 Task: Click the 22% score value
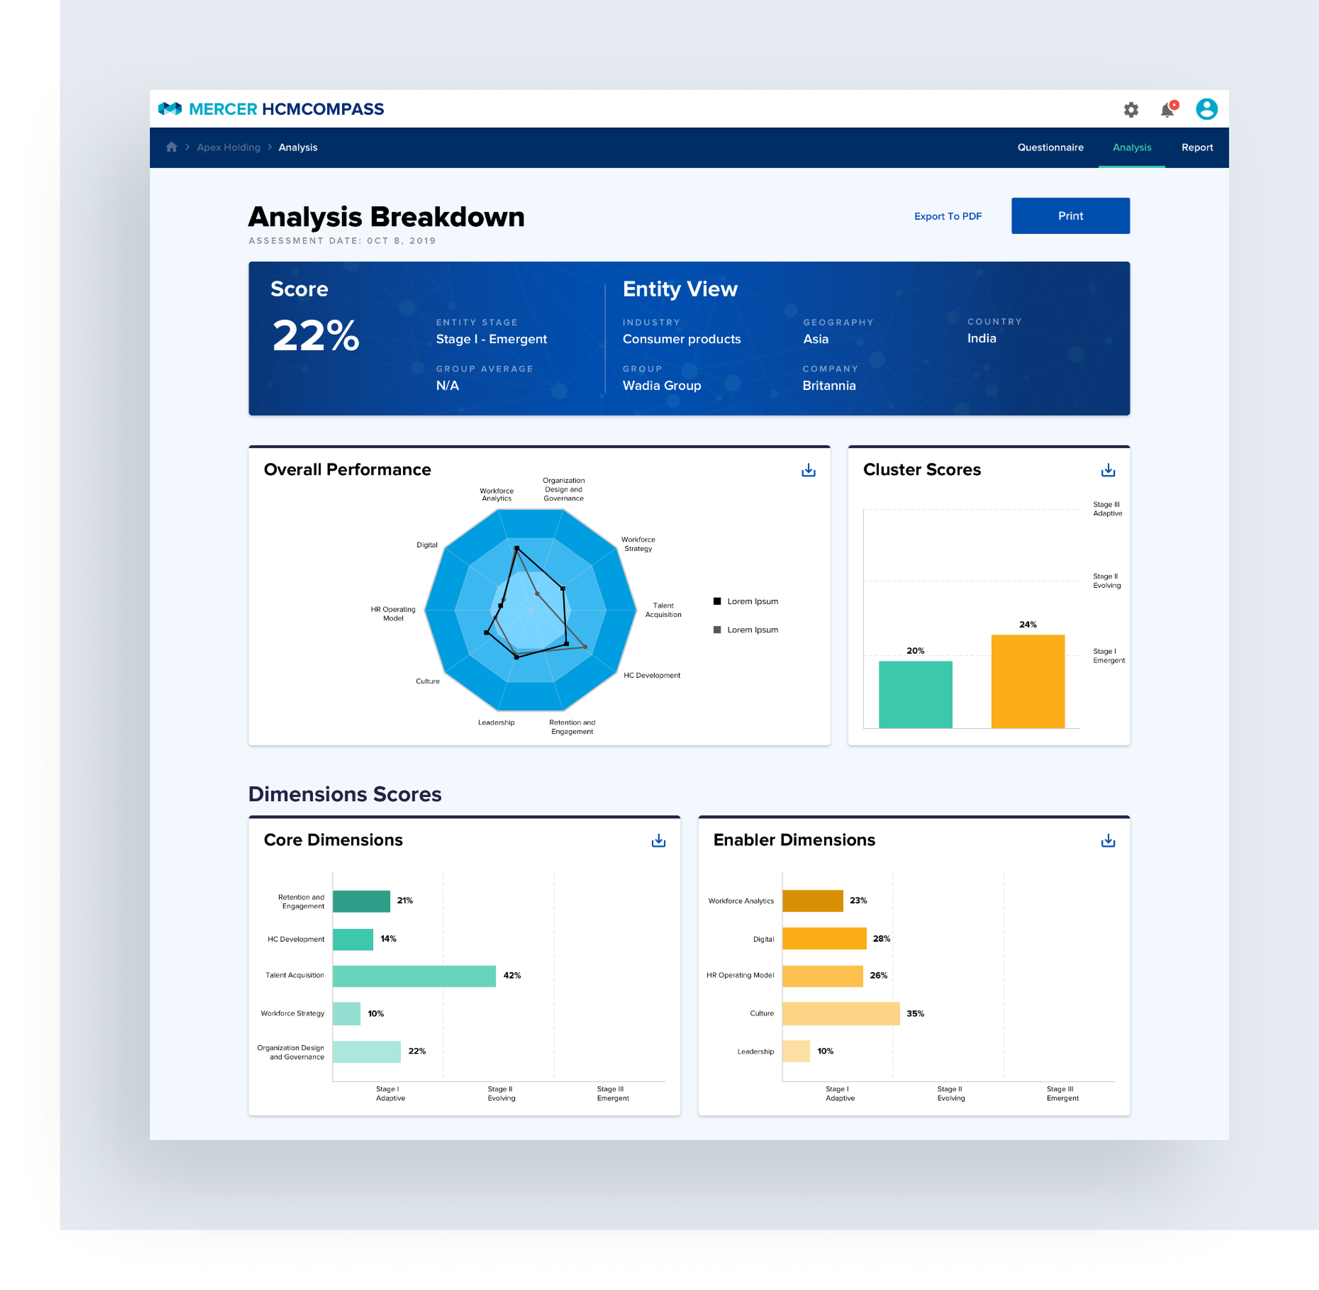click(x=316, y=335)
